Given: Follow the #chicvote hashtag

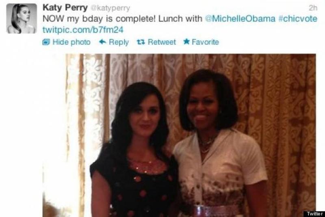Looking at the screenshot, I should tap(298, 19).
